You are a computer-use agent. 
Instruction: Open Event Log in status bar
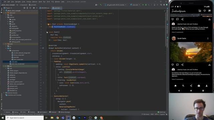point(161,112)
